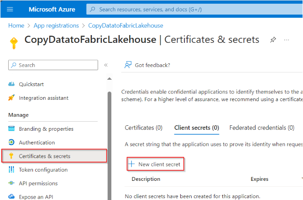Go to App registrations breadcrumb
Screen dimensions: 303x200
pos(56,26)
